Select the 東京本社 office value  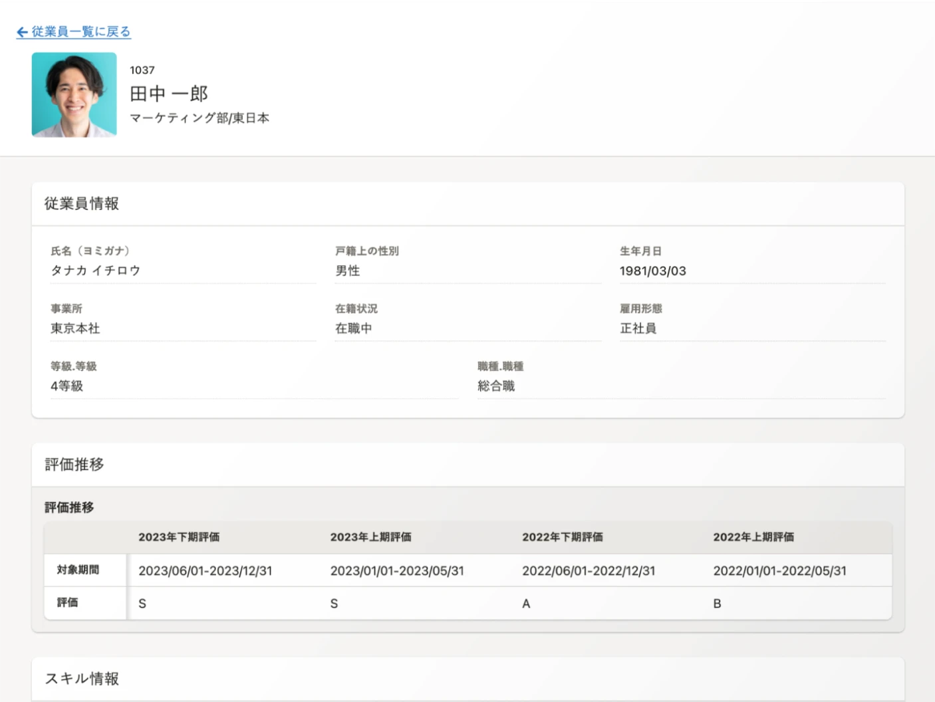click(74, 328)
